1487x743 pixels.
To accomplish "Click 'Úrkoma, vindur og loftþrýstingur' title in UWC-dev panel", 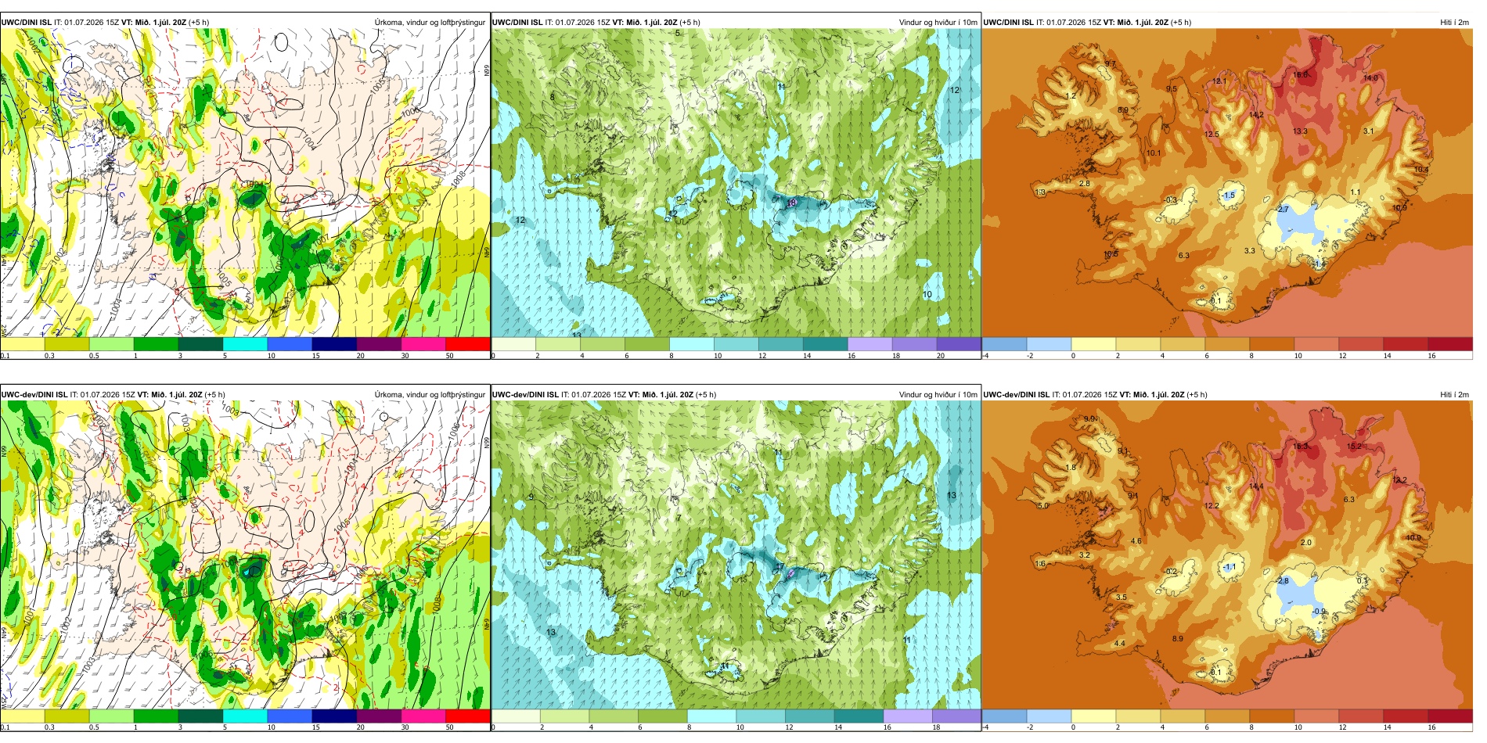I will (430, 394).
